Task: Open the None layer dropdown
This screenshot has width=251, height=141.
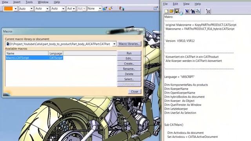Action: [100, 9]
